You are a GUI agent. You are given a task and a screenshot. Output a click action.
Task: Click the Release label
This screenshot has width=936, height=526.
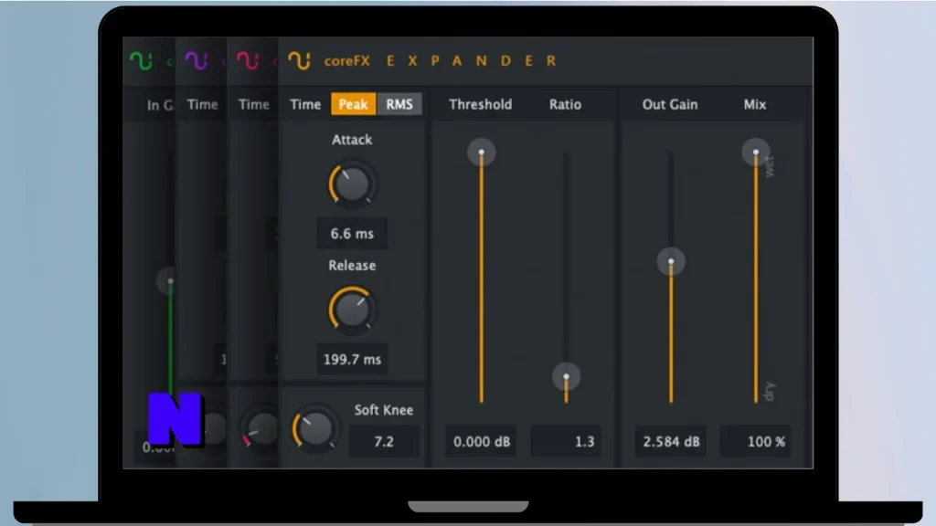352,266
